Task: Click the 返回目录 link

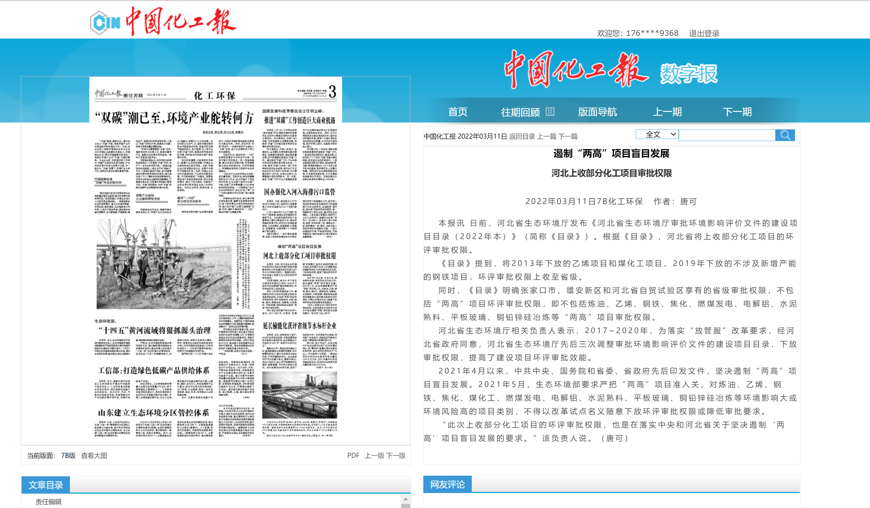Action: [x=522, y=136]
